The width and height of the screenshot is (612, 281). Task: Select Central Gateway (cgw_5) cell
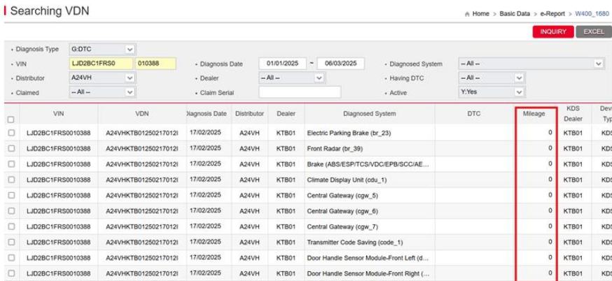pyautogui.click(x=370, y=196)
